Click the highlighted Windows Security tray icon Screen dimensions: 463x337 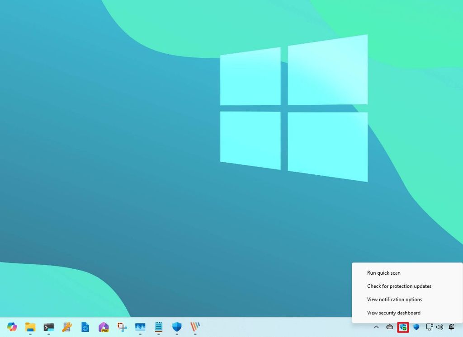tap(402, 327)
